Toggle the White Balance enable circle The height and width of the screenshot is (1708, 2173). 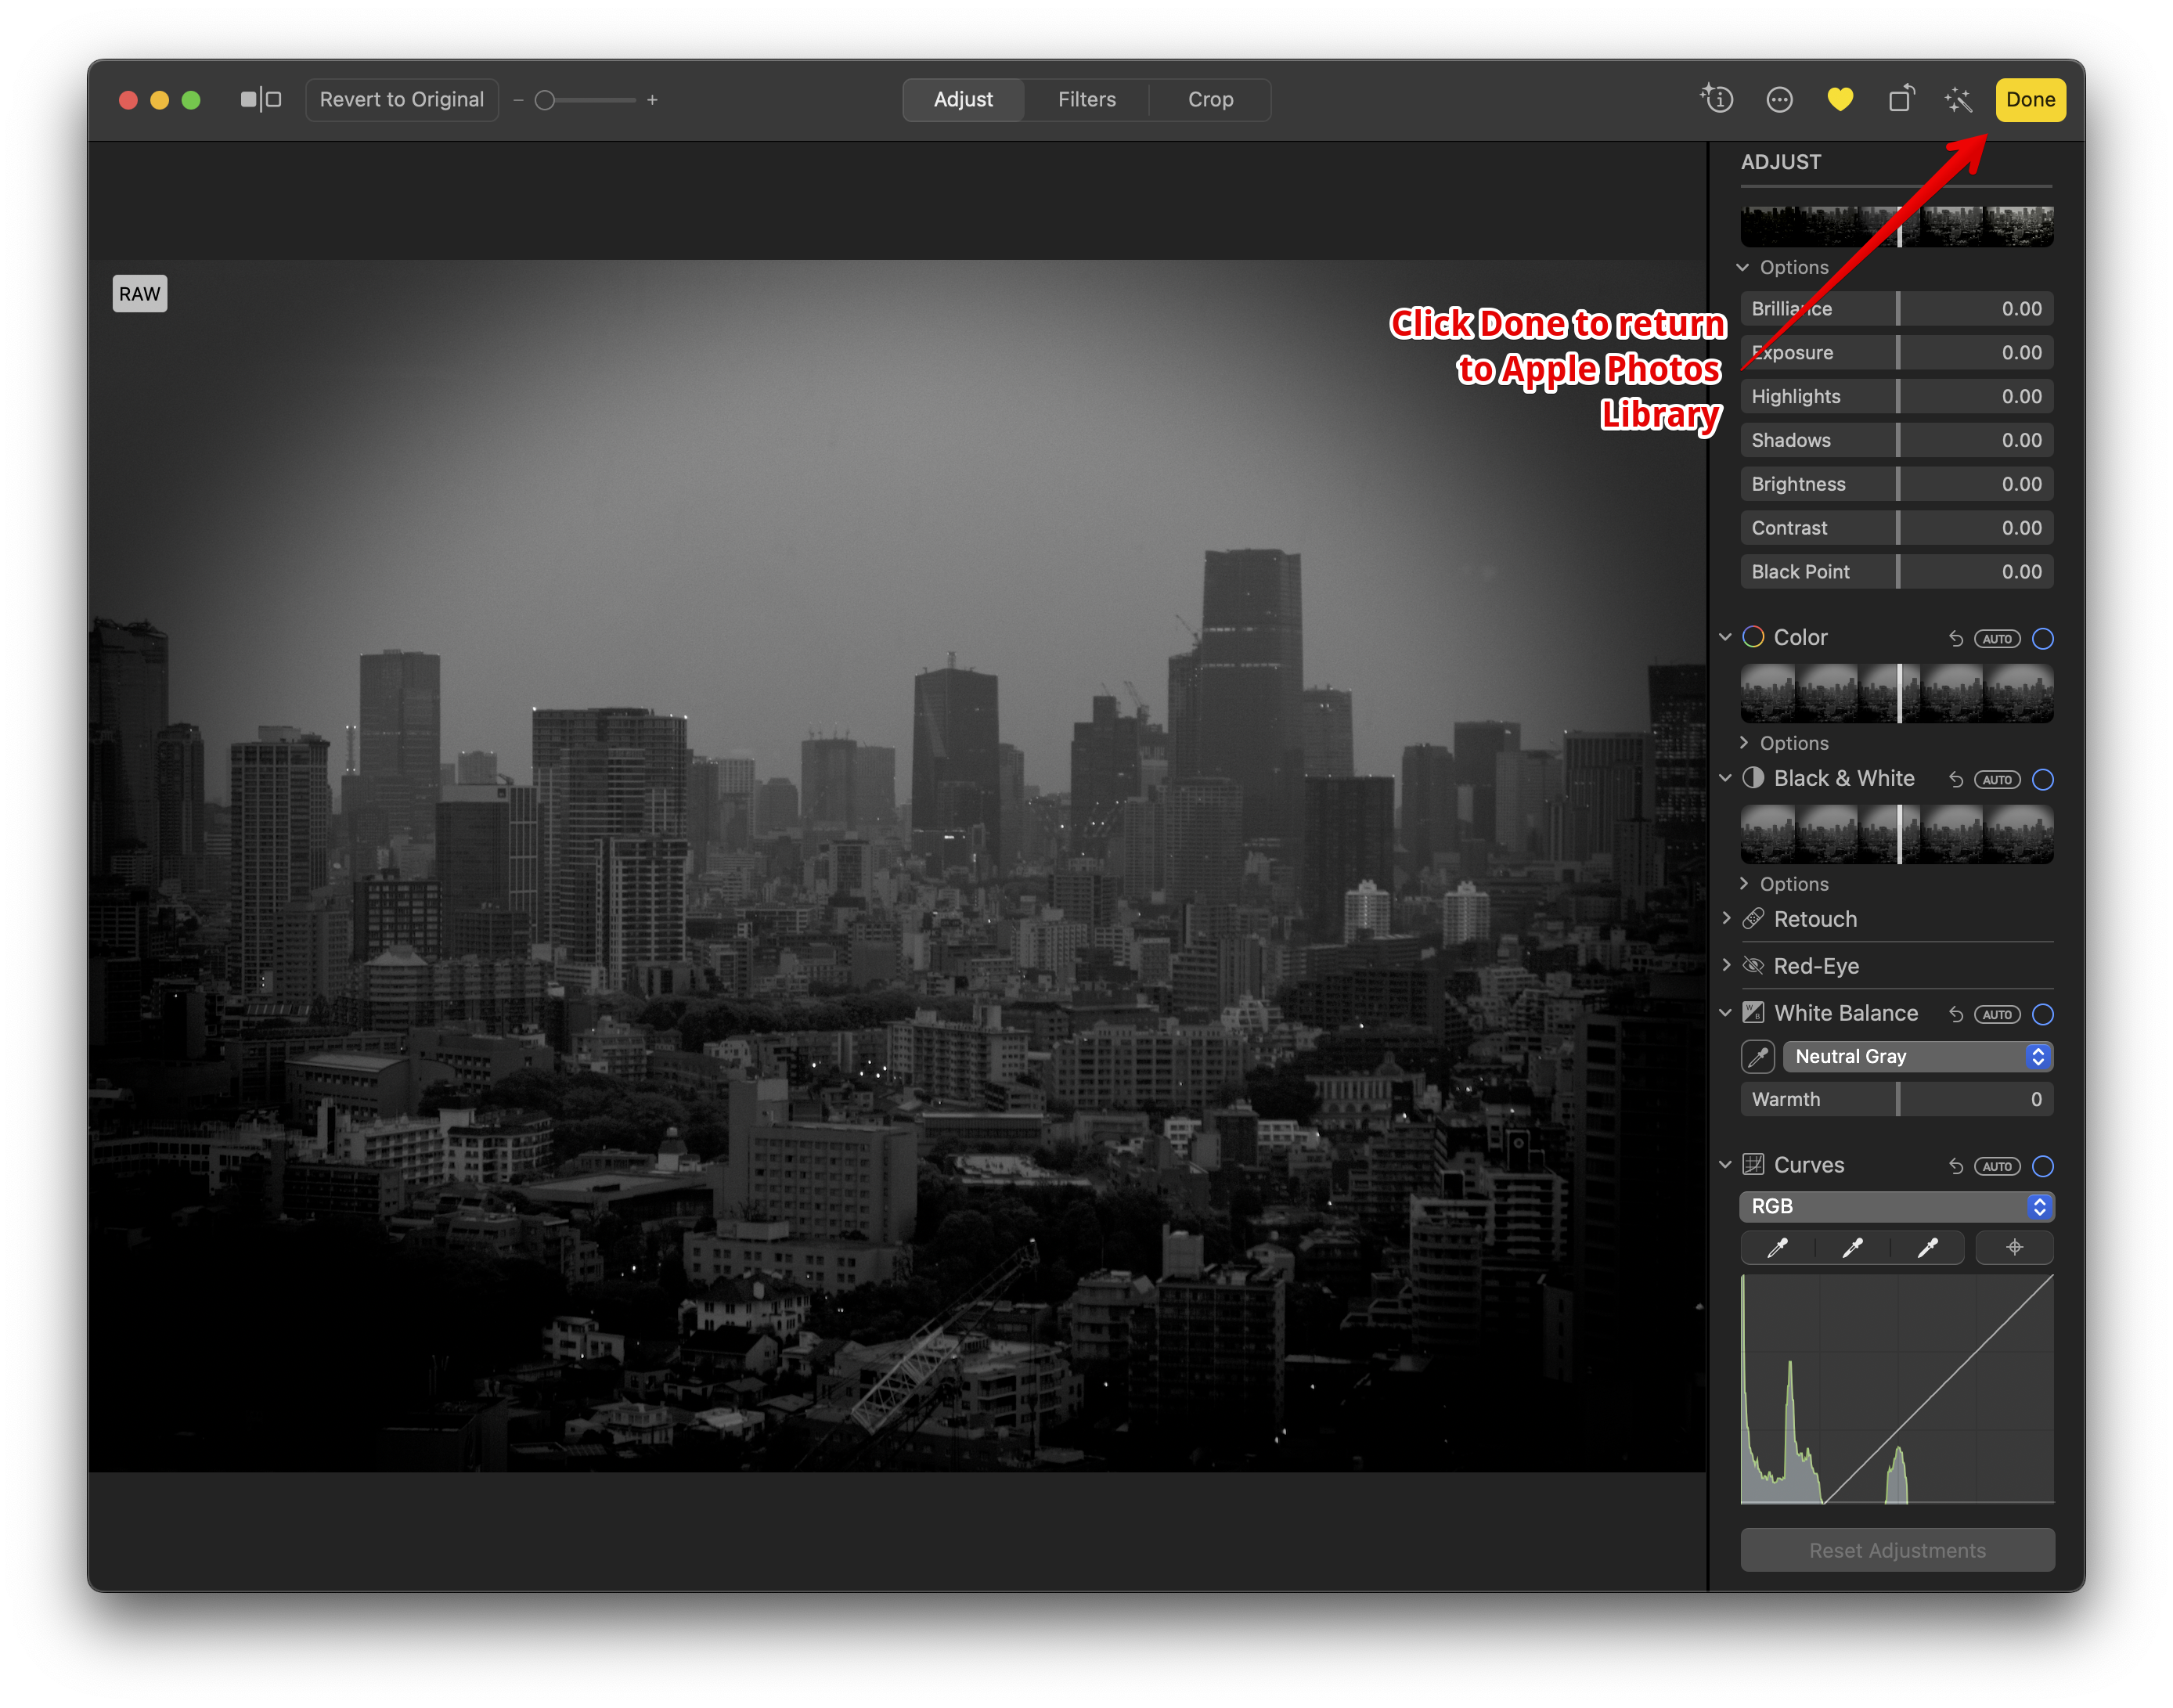tap(2043, 1015)
